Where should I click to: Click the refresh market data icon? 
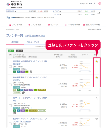click(x=99, y=13)
